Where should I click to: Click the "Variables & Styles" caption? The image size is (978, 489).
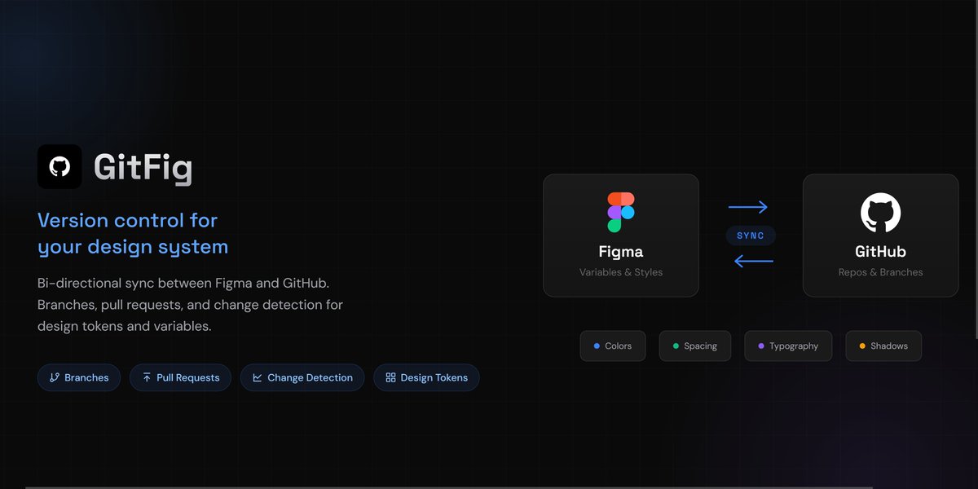[x=621, y=272]
